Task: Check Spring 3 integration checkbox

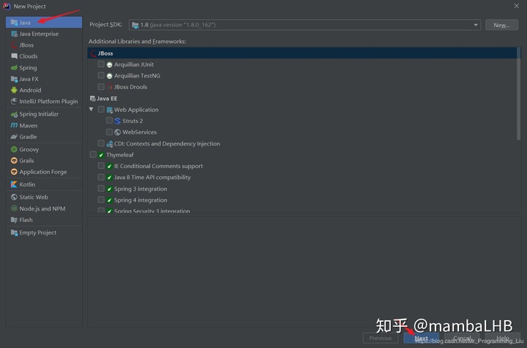Action: click(101, 189)
